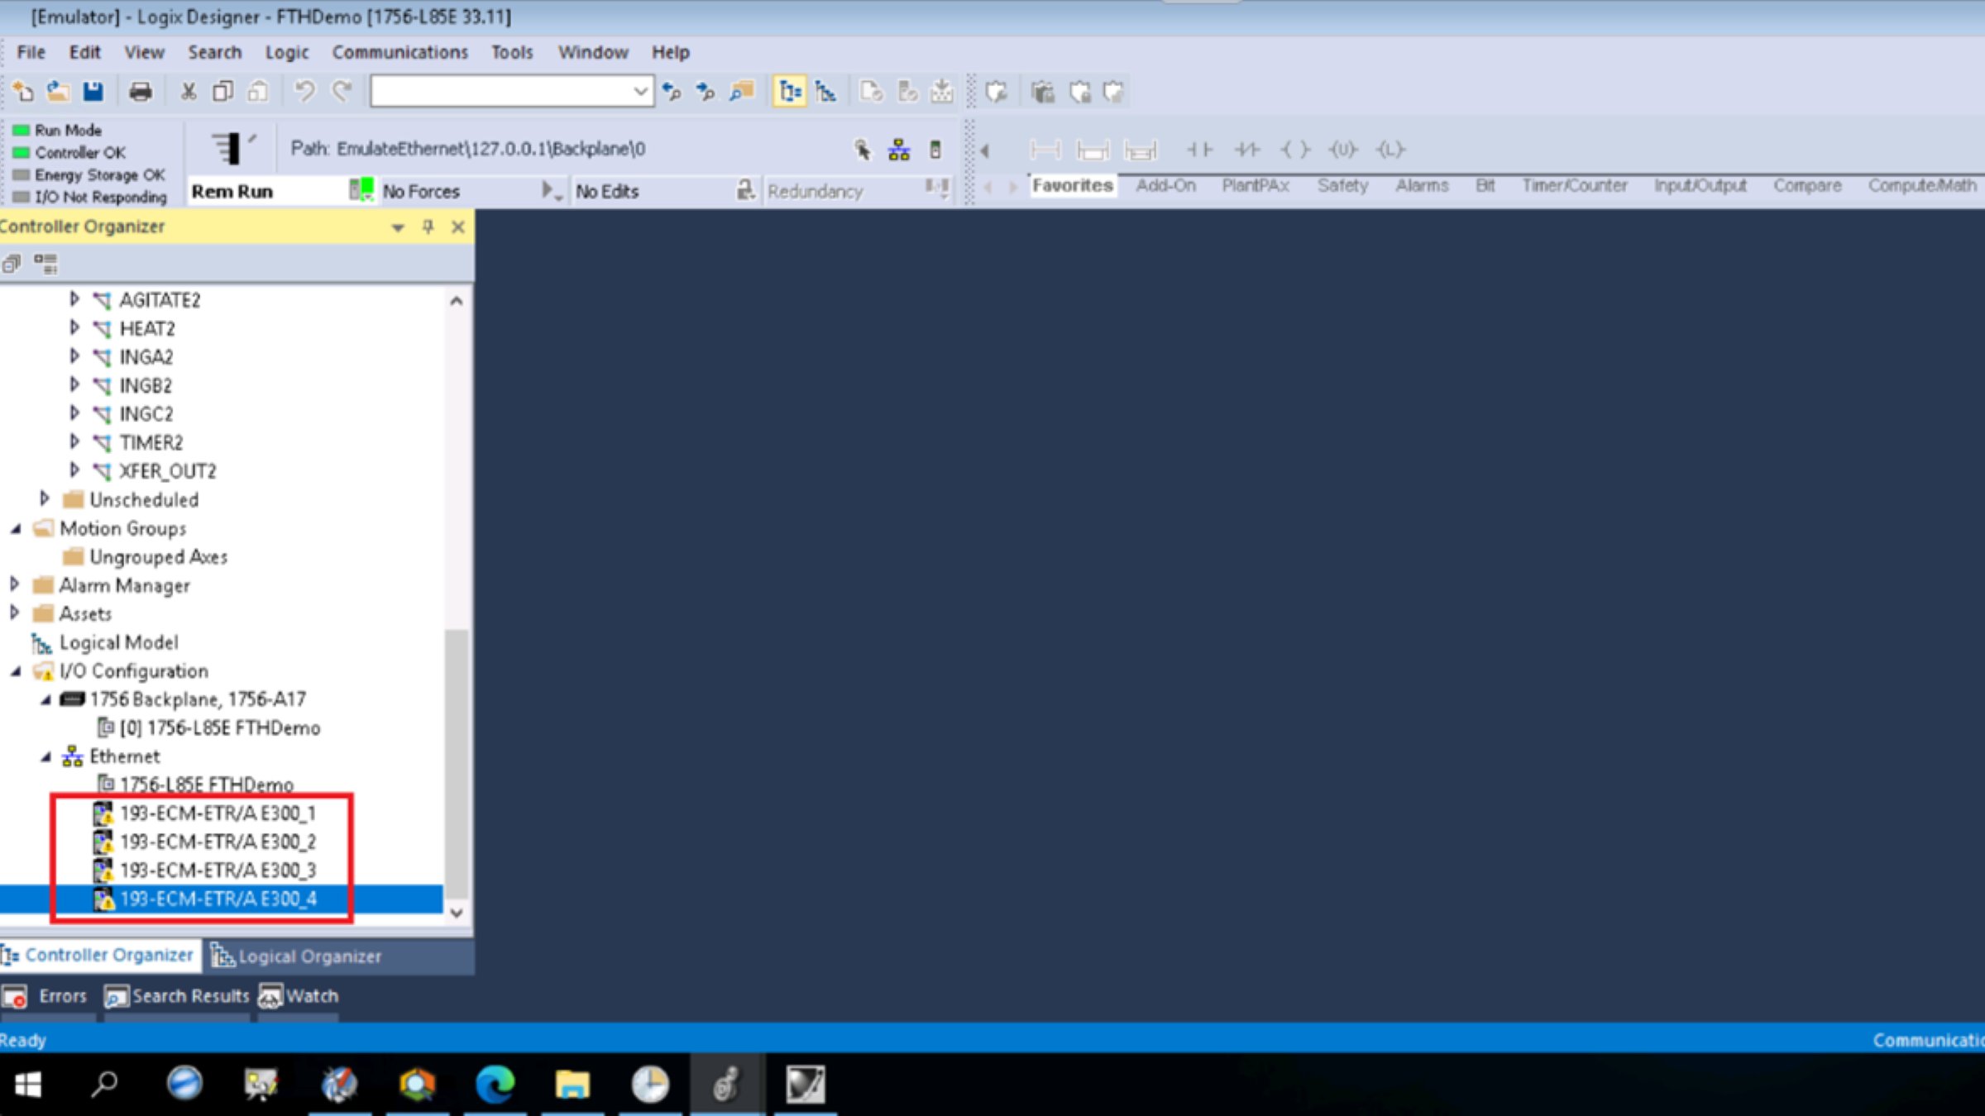Click the Who Active network icon beside path
Screen dimensions: 1985x1116
(x=899, y=150)
